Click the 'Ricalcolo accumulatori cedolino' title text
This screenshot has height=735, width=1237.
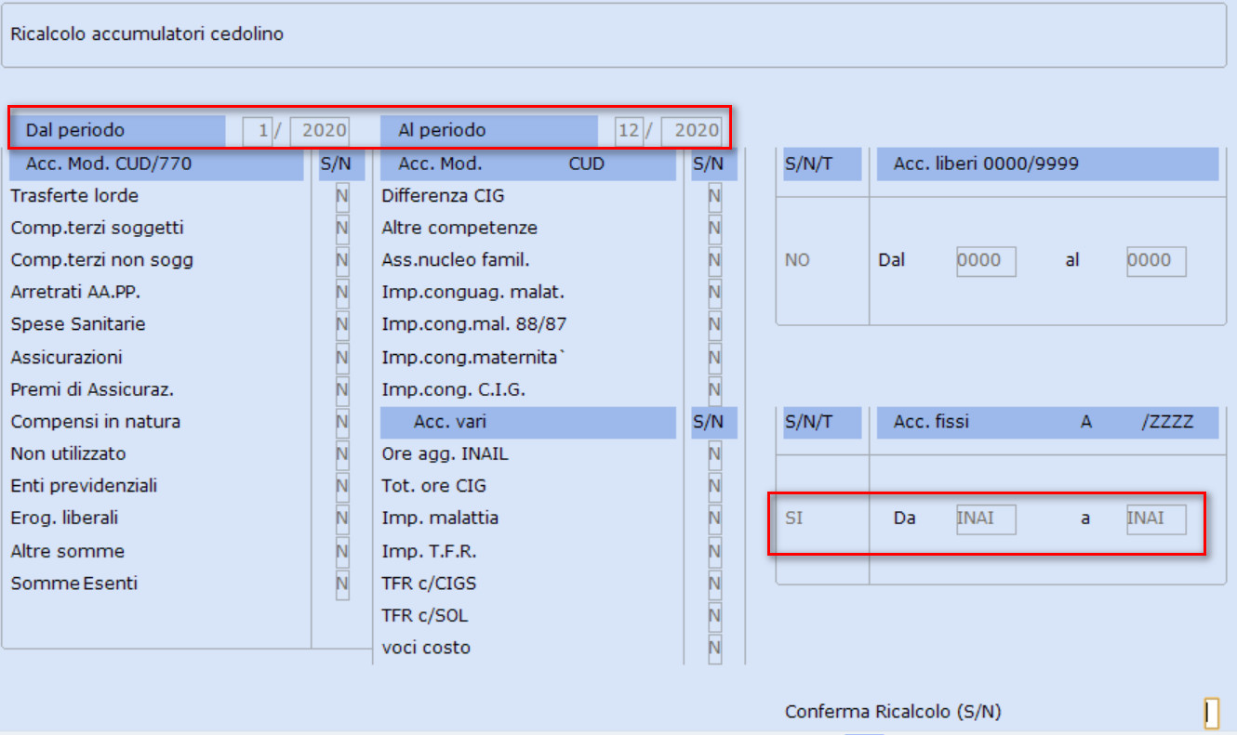tap(147, 34)
